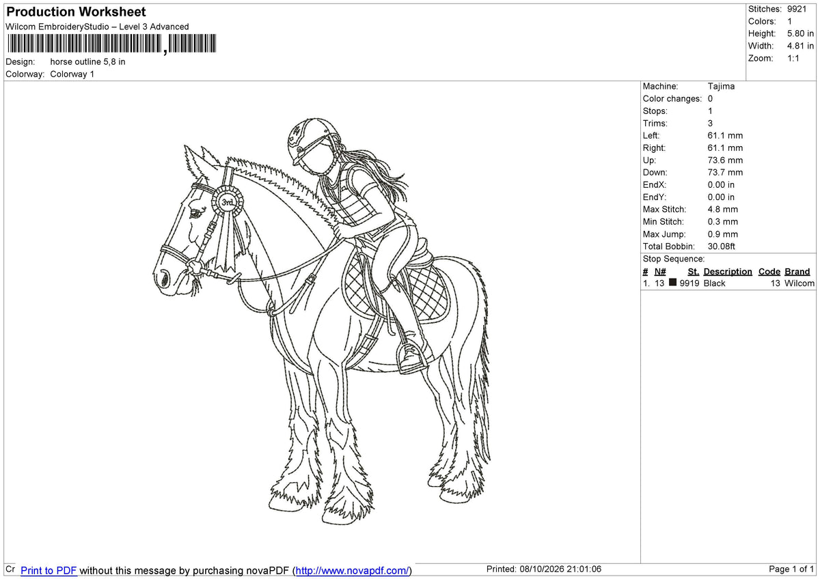Click design name 'horse outline 5,8 in'

(x=87, y=61)
